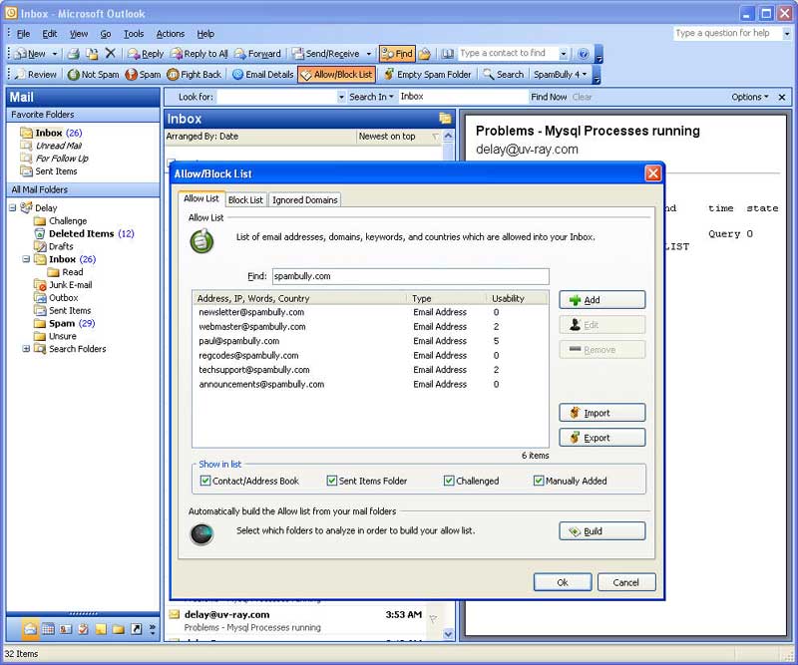Click the Find field containing spambully.com
The height and width of the screenshot is (665, 798).
tap(410, 276)
